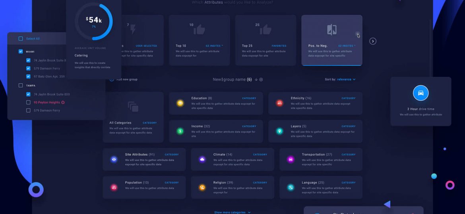The image size is (465, 214).
Task: Click the yellow Education category icon
Action: (180, 103)
